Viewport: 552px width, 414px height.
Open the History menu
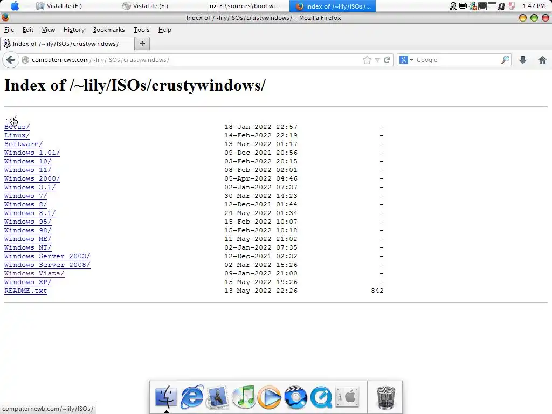[74, 30]
